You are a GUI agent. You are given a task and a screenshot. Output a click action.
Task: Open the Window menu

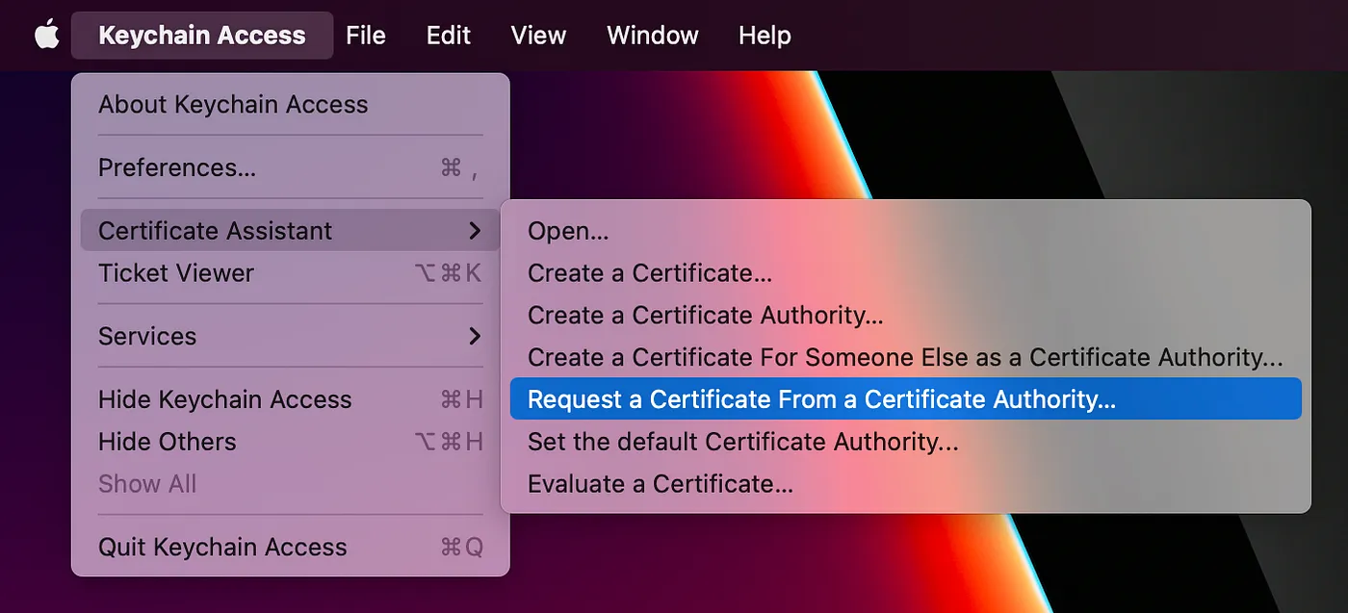652,36
